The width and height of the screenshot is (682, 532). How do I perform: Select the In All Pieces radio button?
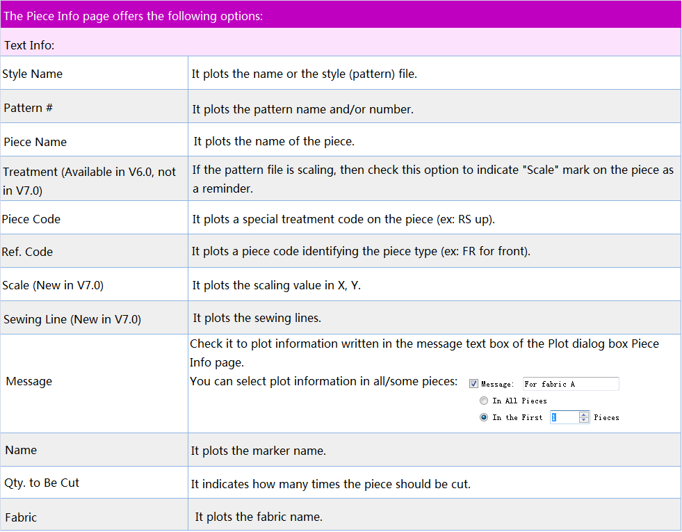coord(484,401)
